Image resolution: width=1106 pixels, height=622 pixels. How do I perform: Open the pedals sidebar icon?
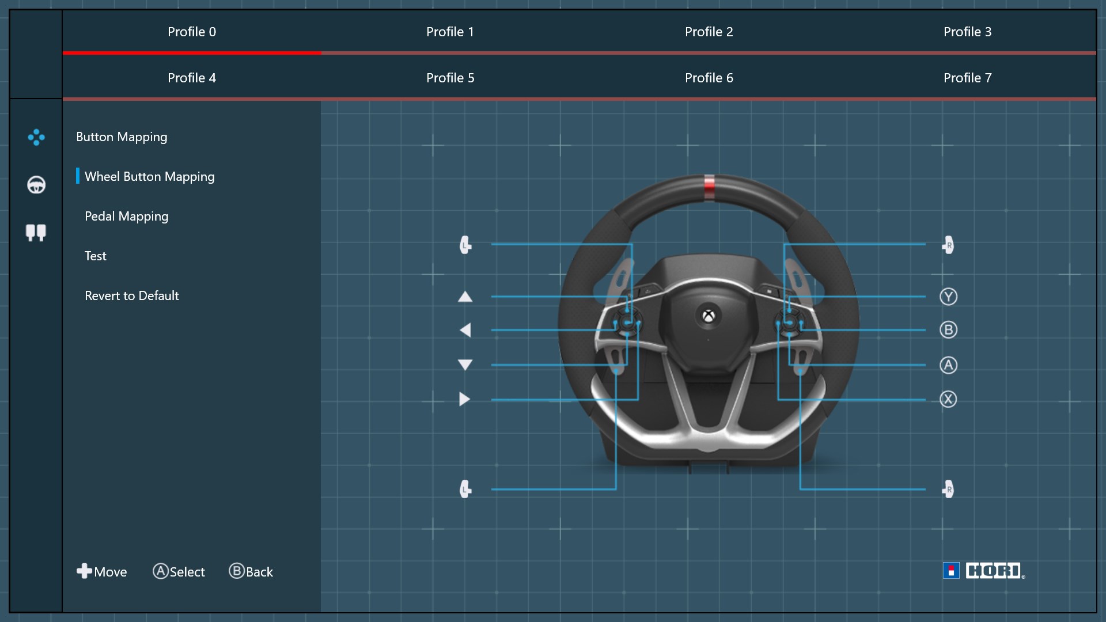pos(36,232)
